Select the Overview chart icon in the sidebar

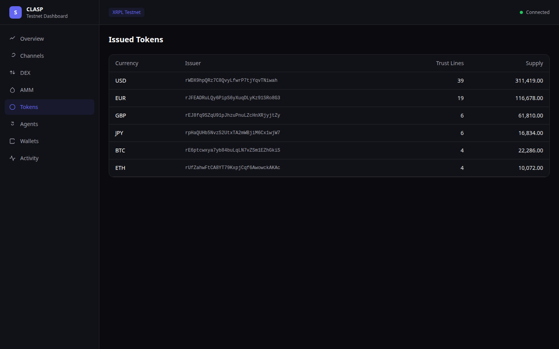(13, 38)
